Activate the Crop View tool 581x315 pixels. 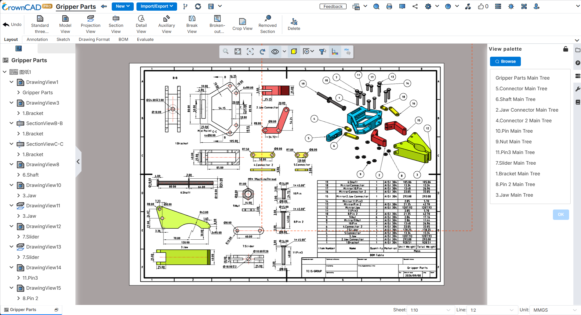242,24
